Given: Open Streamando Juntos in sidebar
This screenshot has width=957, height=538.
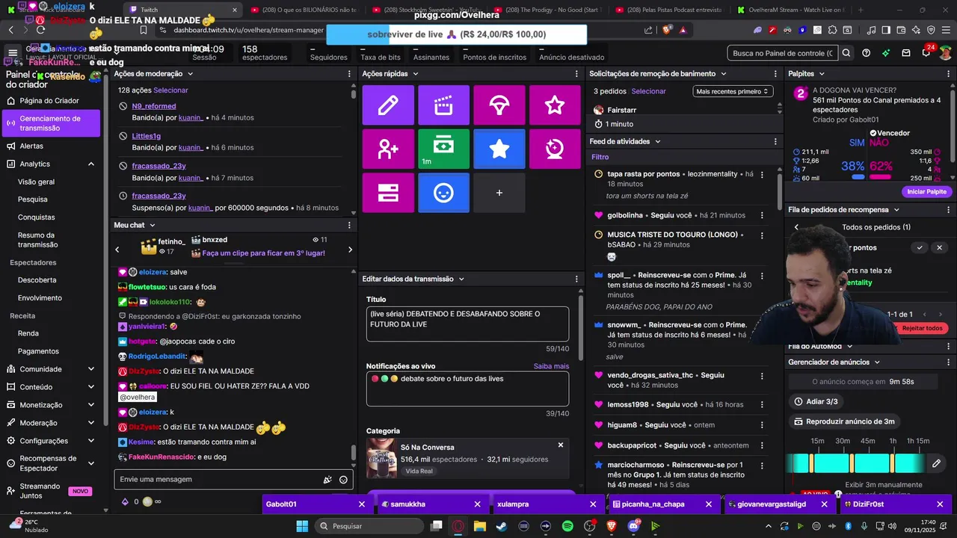Looking at the screenshot, I should [x=49, y=491].
